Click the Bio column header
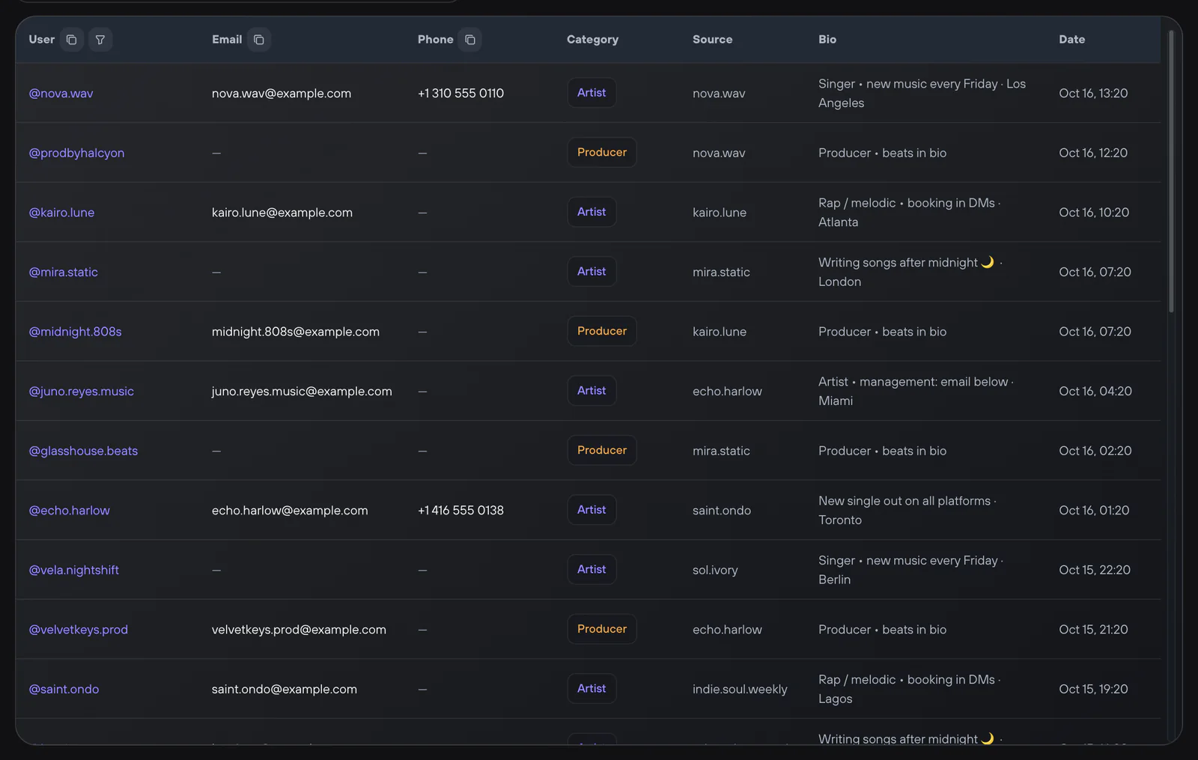 827,40
